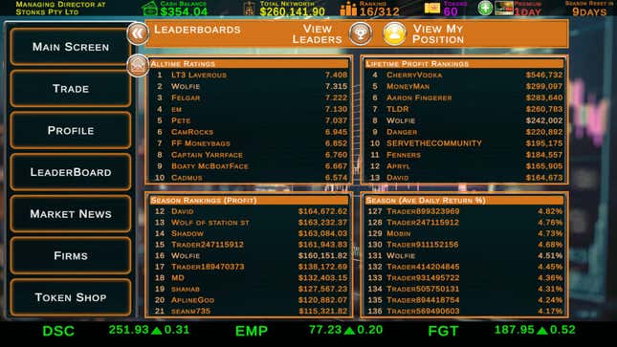The width and height of the screenshot is (617, 347).
Task: Select CherryVodka in Lifetime Profit Rankings
Action: (465, 75)
